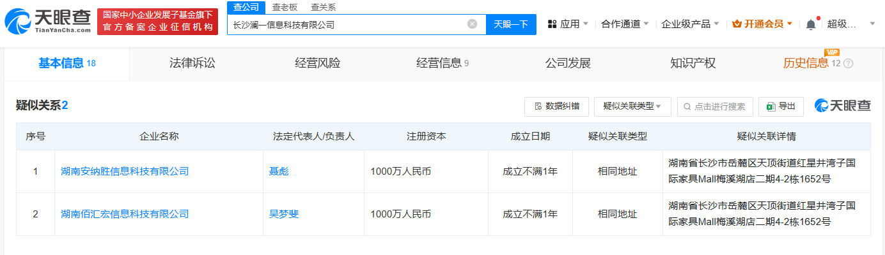Open the 湖南安纳胜信息科技有限公司 company link
Screen dimensions: 885x255
tap(125, 171)
